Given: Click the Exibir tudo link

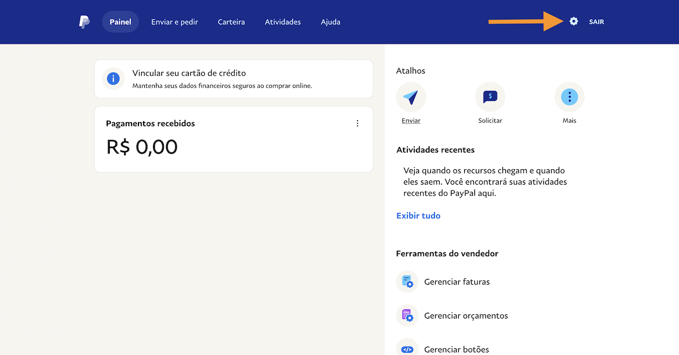Looking at the screenshot, I should click(419, 216).
